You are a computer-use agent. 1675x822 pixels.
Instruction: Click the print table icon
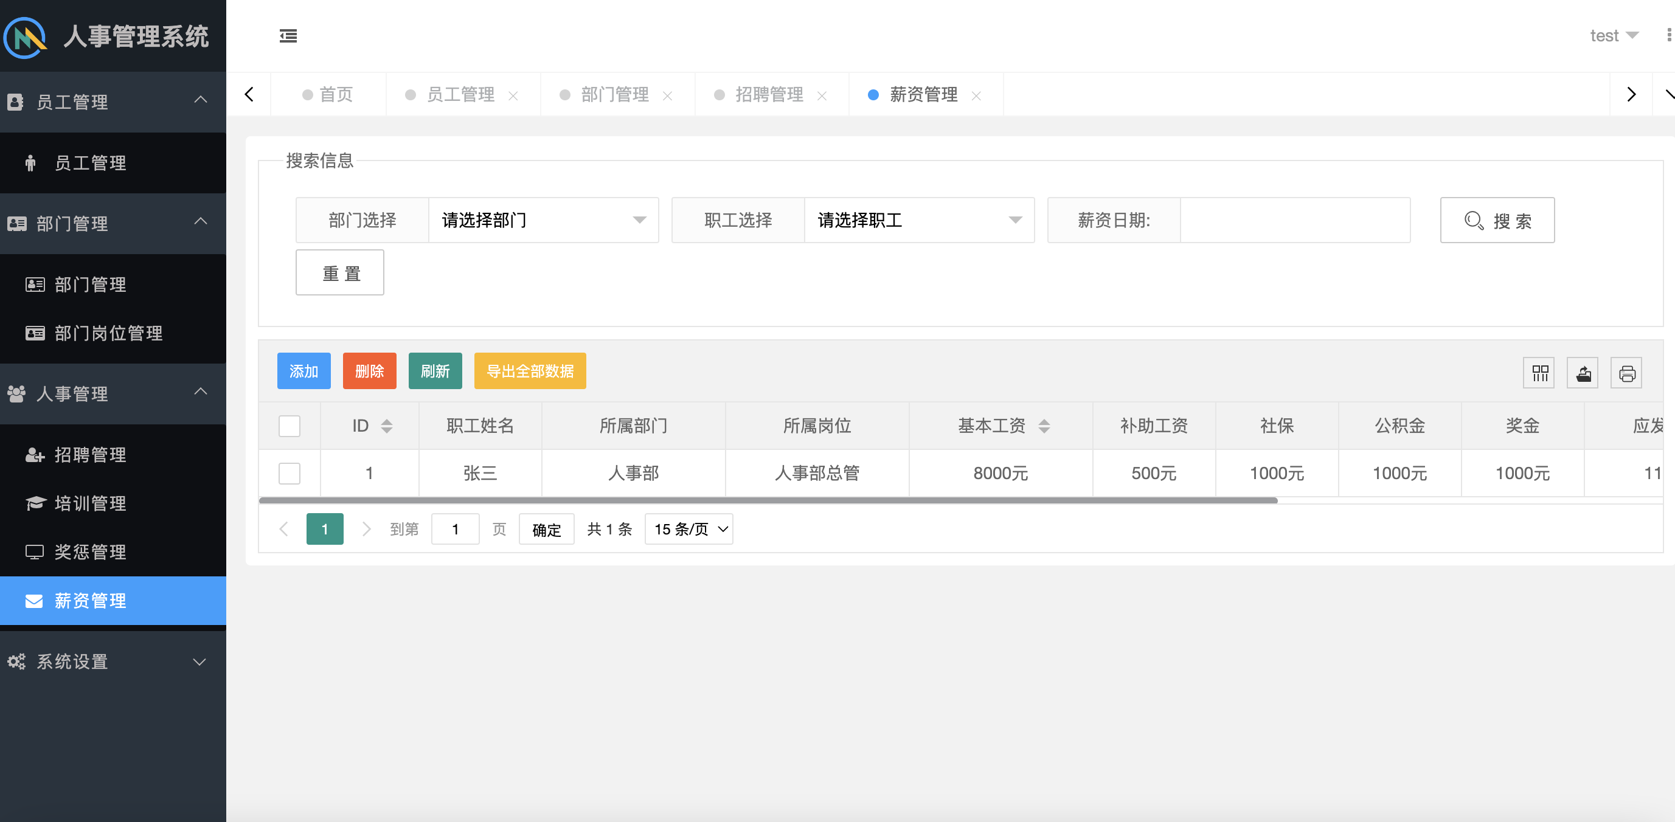pyautogui.click(x=1627, y=373)
